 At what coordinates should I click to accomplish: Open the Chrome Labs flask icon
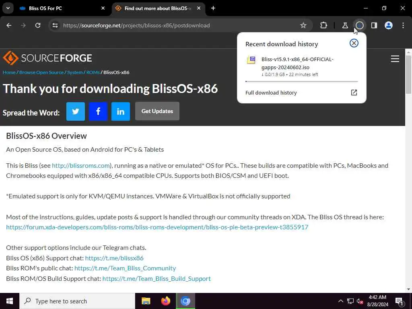coord(345,25)
